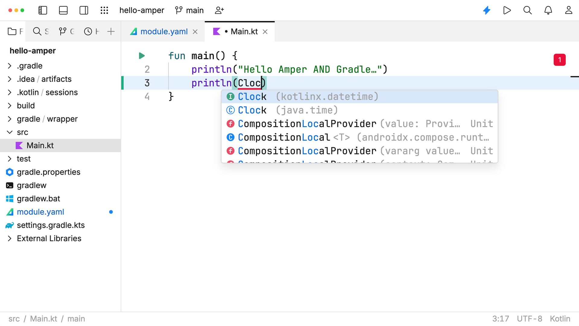This screenshot has height=326, width=579.
Task: Expand the .idea / artifacts folder
Action: (9, 79)
